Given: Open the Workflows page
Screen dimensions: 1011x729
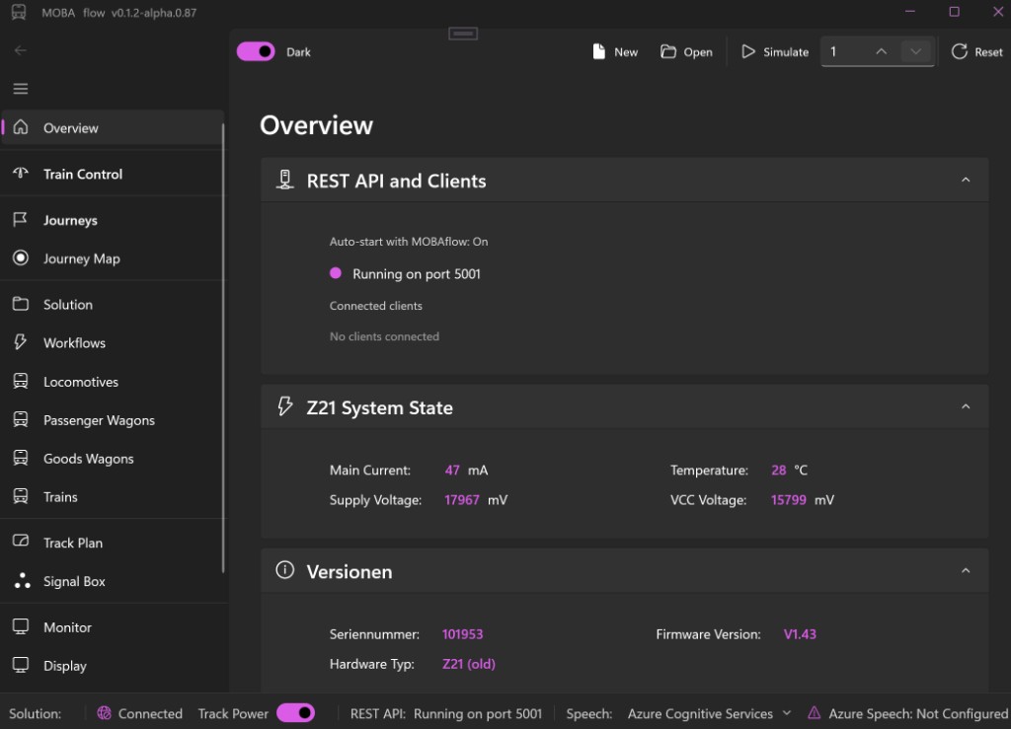Looking at the screenshot, I should (113, 342).
